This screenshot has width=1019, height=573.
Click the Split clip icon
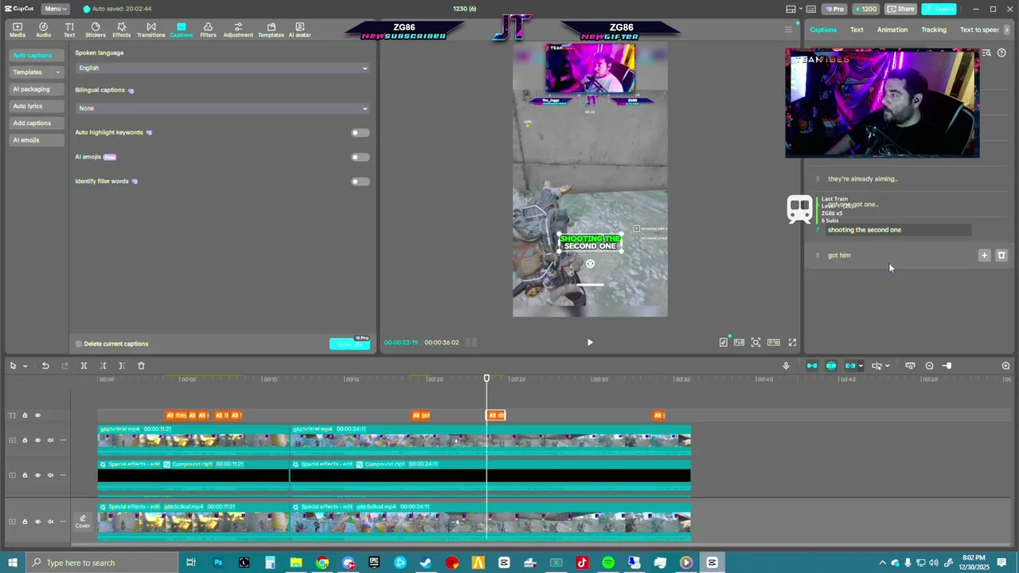click(84, 366)
